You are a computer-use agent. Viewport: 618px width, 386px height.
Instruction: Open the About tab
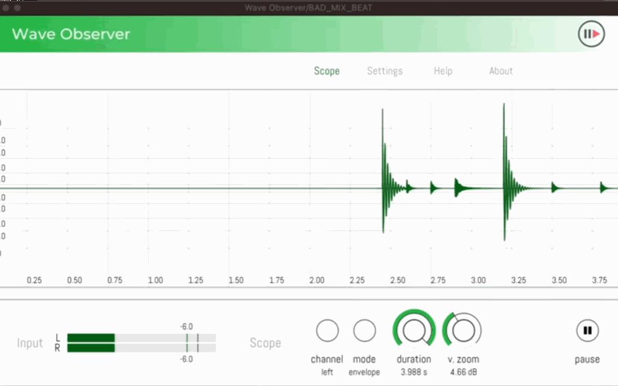tap(501, 71)
